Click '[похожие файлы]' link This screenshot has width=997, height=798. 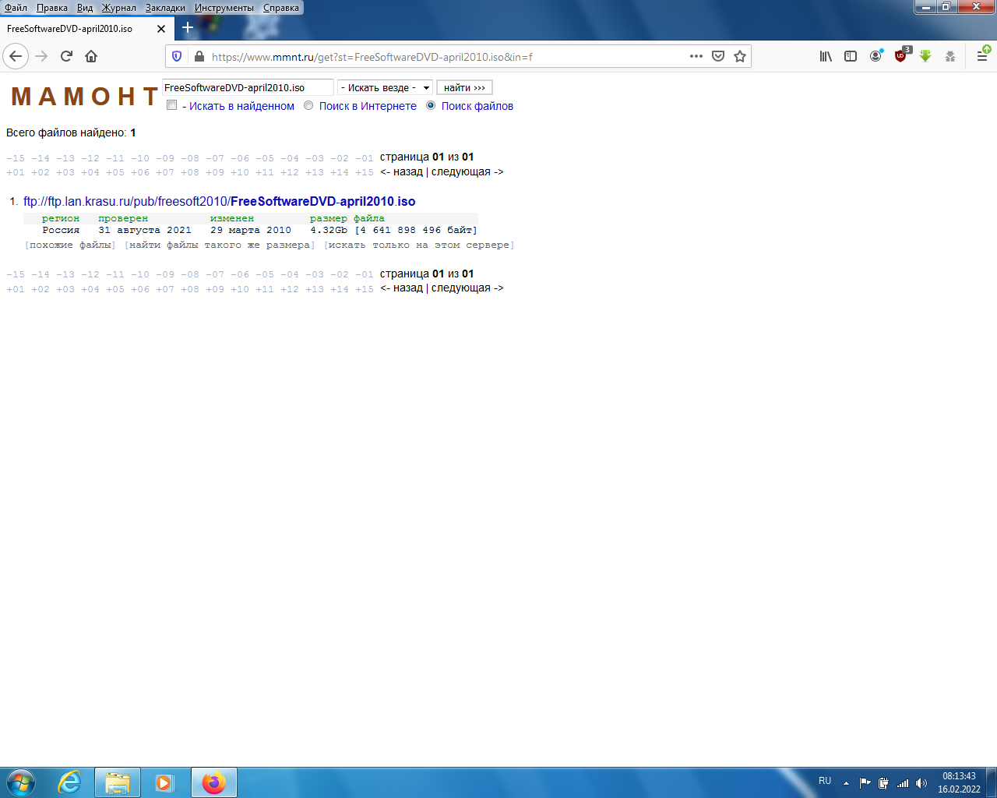click(x=70, y=245)
